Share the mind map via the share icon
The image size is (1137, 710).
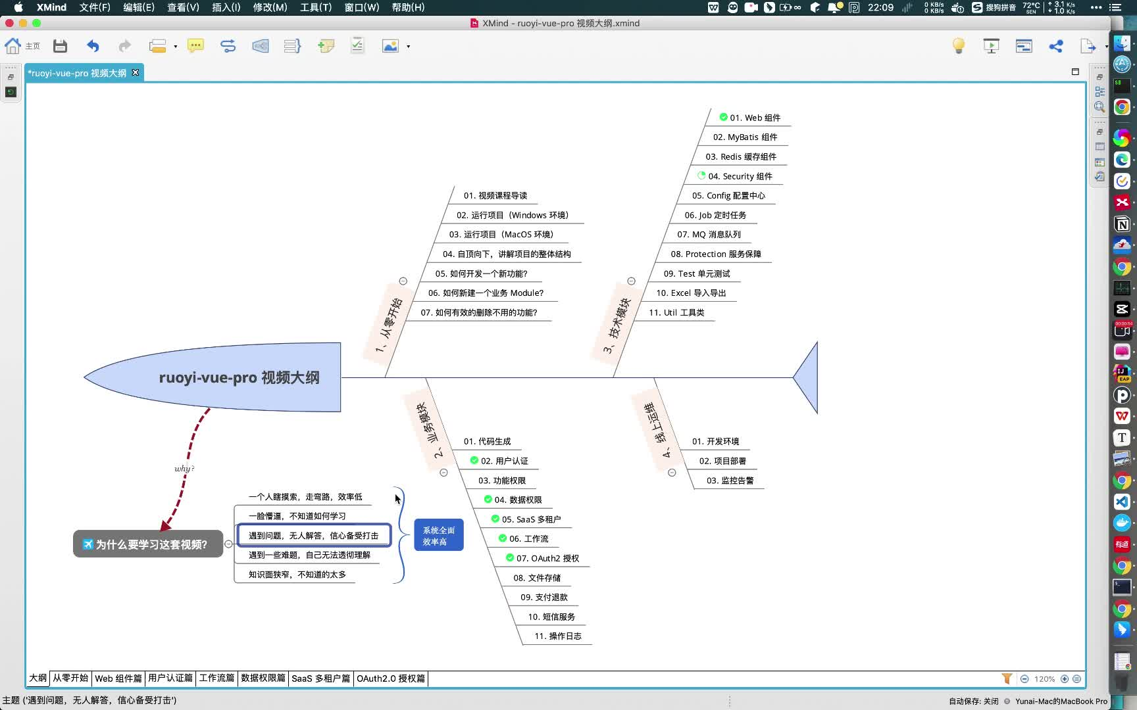click(1056, 46)
